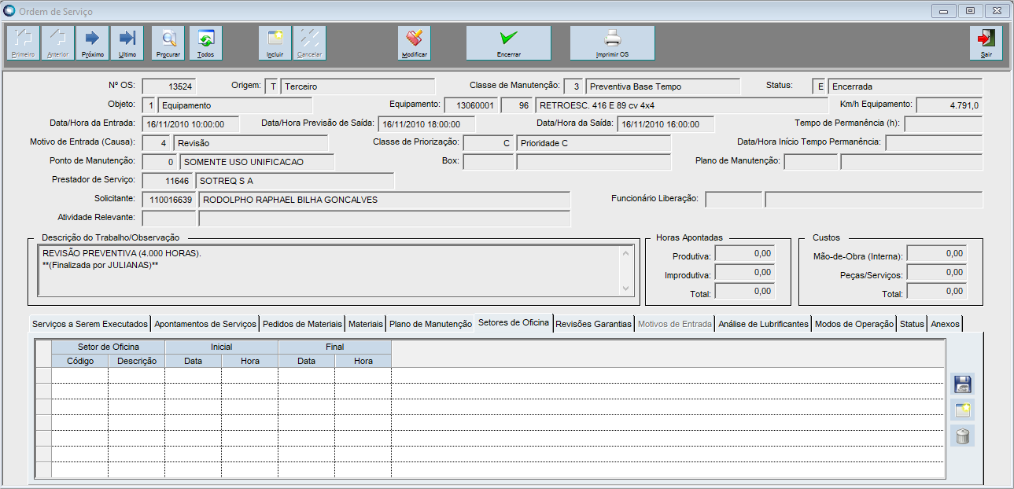The image size is (1014, 489).
Task: Open Pedidos de Materiais tab
Action: [303, 324]
